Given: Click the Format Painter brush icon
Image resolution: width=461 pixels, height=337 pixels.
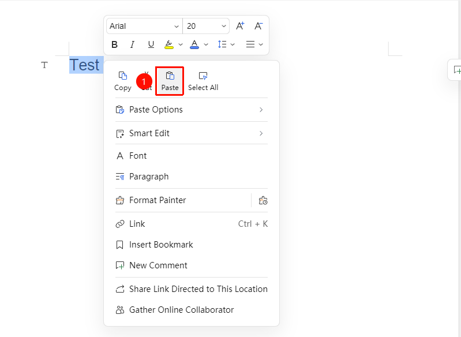Looking at the screenshot, I should coord(119,200).
